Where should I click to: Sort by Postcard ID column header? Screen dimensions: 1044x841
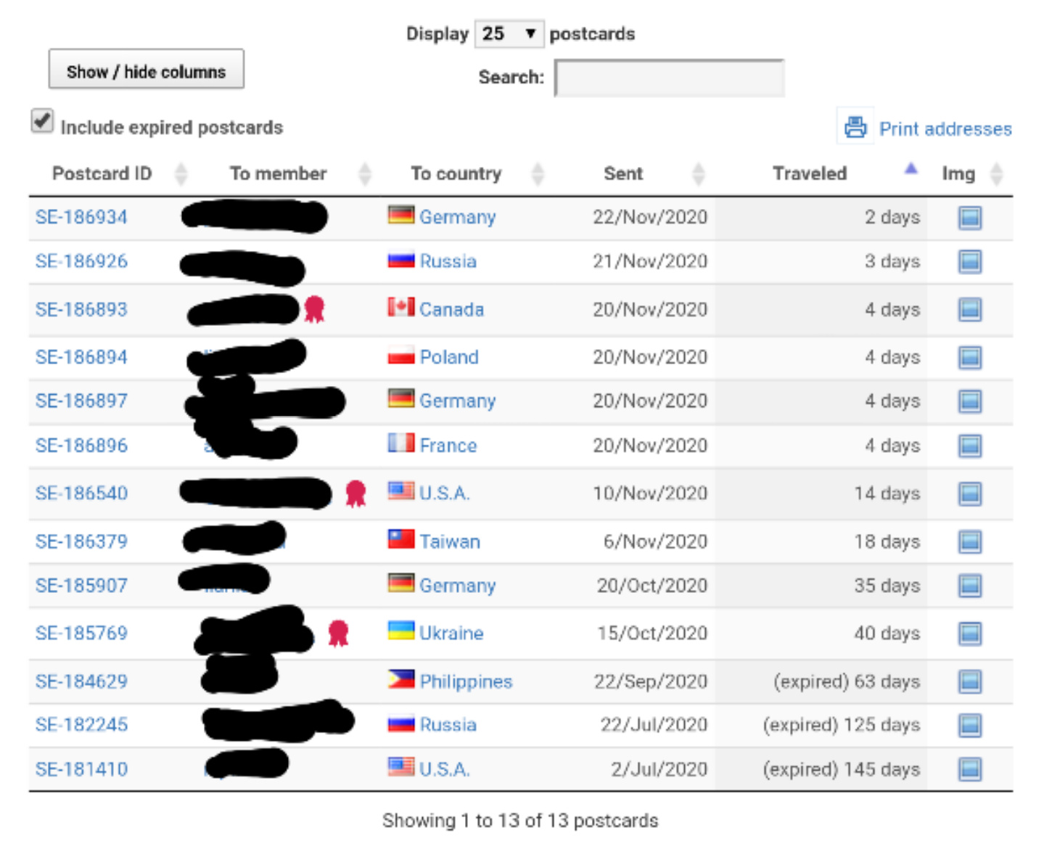click(102, 173)
